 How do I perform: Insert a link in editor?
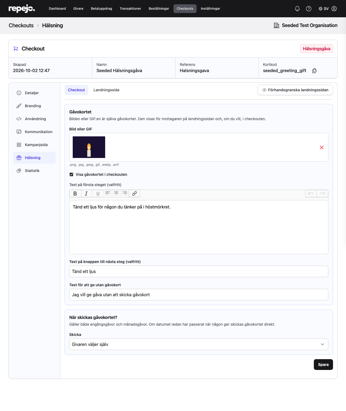click(135, 194)
